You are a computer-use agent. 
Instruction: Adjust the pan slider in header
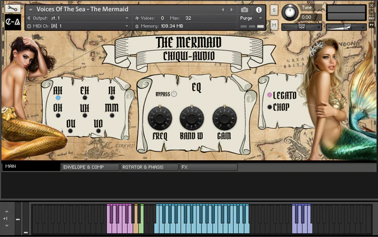(302, 27)
